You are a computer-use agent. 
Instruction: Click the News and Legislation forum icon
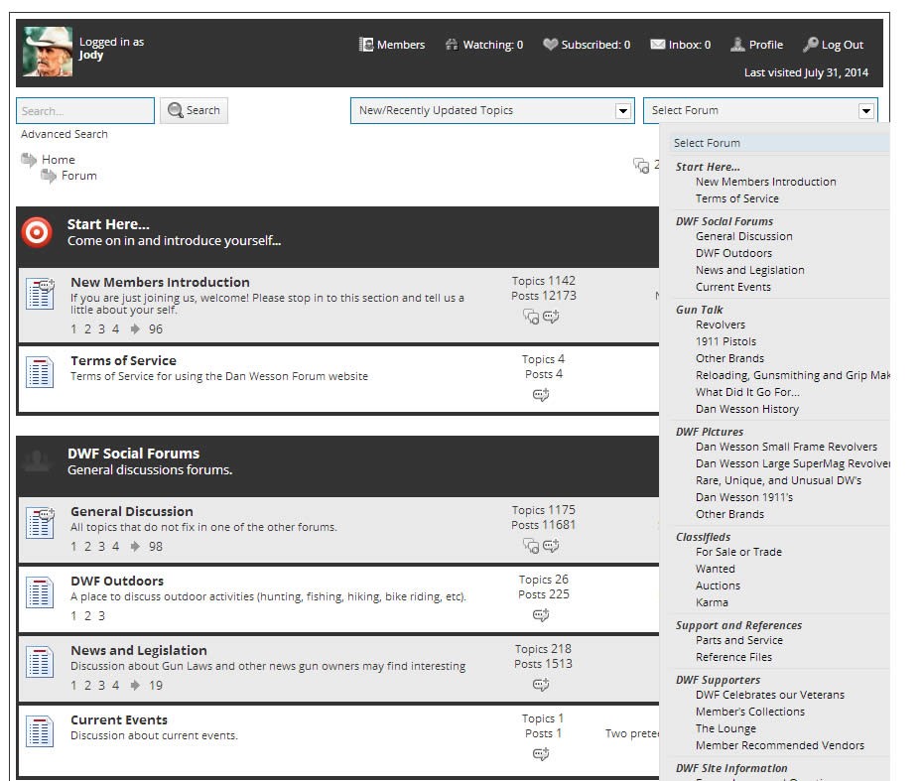click(40, 662)
